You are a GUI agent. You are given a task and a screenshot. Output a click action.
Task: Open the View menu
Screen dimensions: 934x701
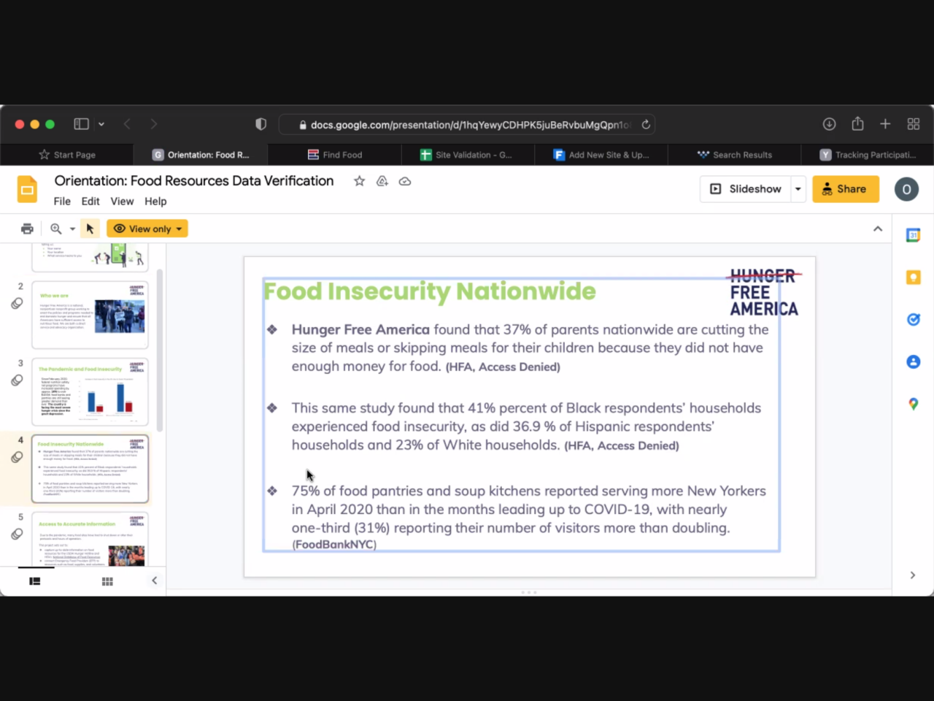pos(122,202)
